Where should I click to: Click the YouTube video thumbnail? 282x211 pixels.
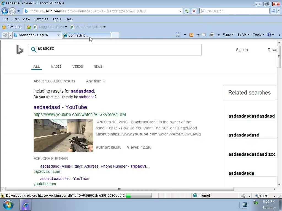(63, 135)
